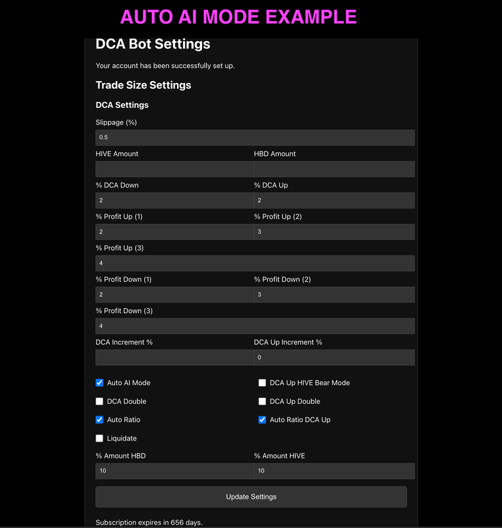Screen dimensions: 502x528
Task: Toggle the Auto AI Mode checkbox
Action: (99, 383)
